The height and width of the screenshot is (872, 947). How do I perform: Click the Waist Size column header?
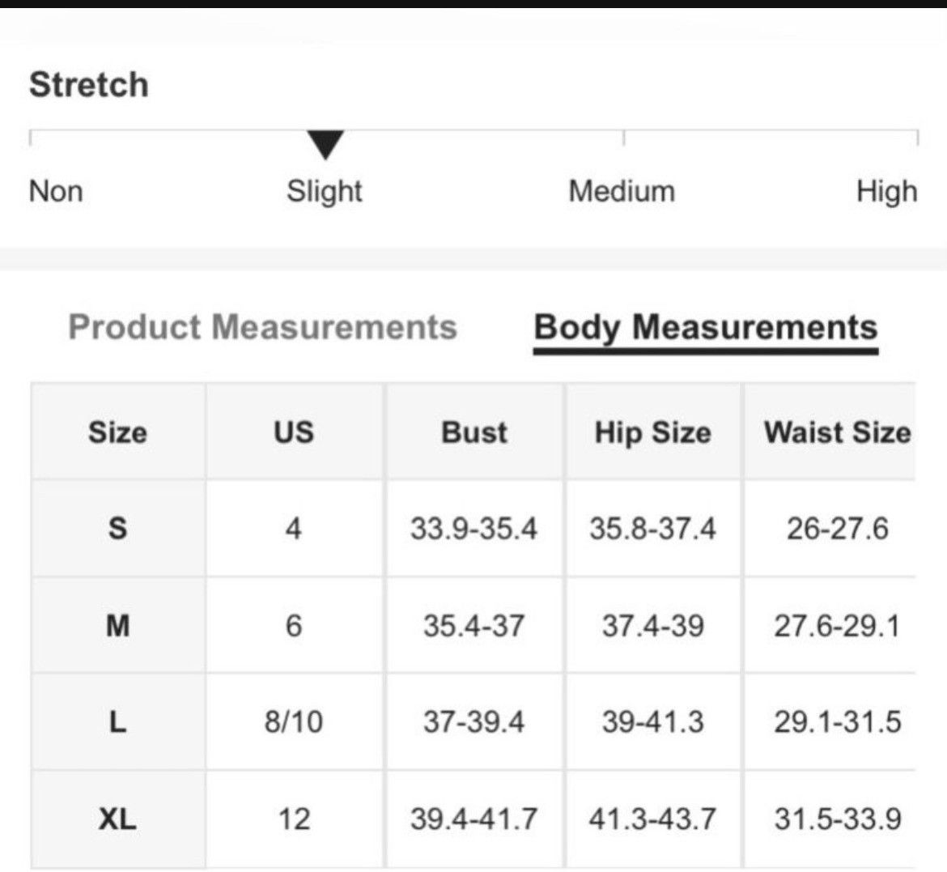(837, 432)
